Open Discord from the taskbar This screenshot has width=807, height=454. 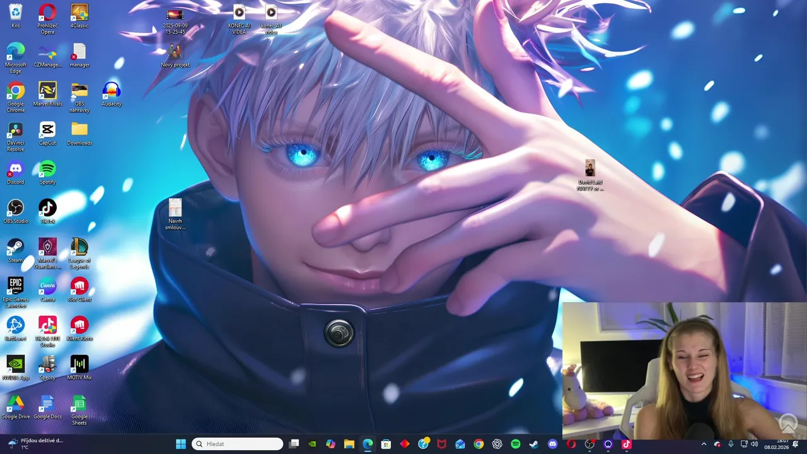(553, 444)
